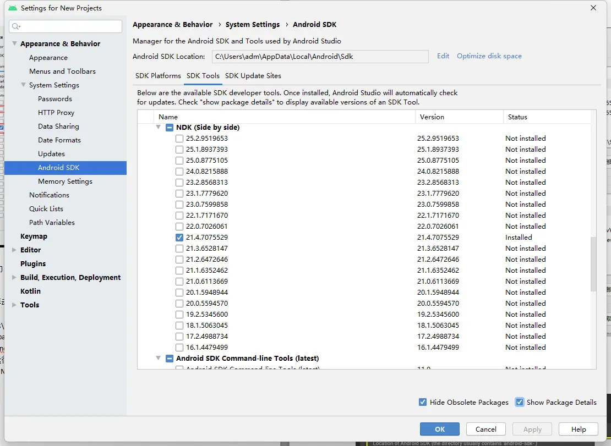This screenshot has height=446, width=611.
Task: Click the SDK tools list vertical scrollbar
Action: [593, 265]
